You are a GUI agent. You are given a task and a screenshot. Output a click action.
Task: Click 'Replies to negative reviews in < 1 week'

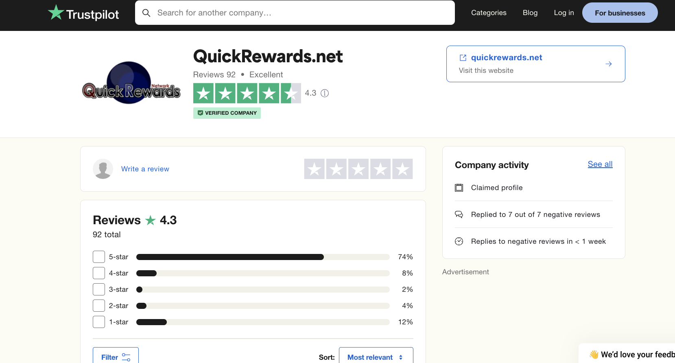(538, 241)
